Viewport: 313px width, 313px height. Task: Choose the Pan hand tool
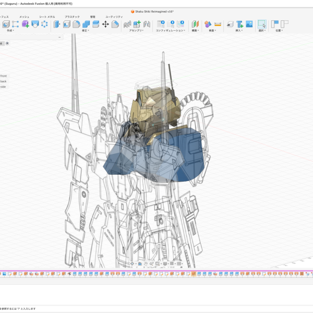pyautogui.click(x=146, y=263)
